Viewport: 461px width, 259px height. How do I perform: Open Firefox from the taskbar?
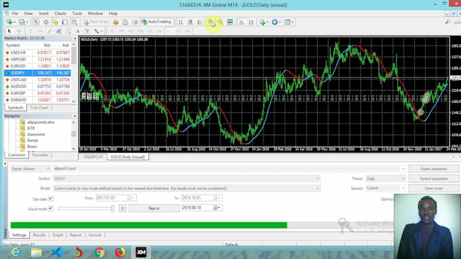(120, 252)
